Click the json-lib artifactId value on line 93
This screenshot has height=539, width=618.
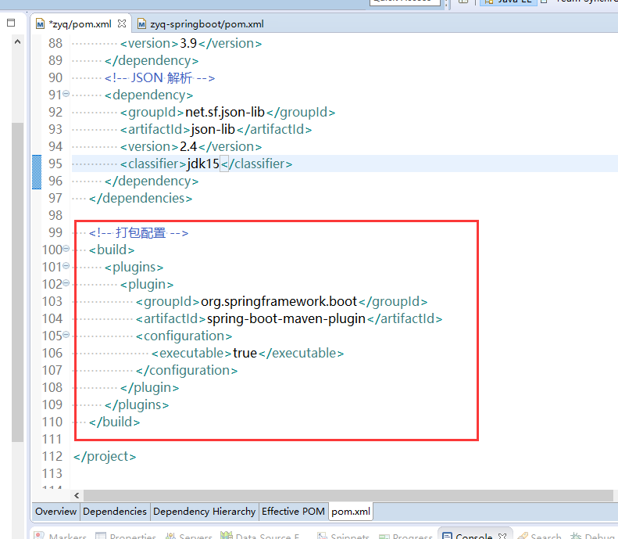click(x=213, y=129)
